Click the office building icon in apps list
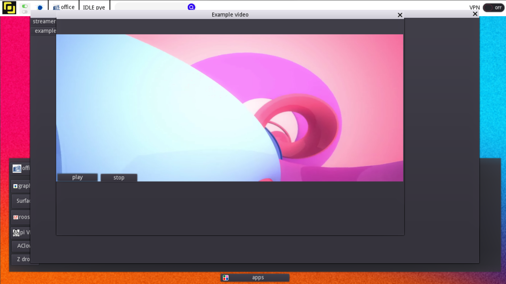The image size is (506, 284). click(17, 169)
